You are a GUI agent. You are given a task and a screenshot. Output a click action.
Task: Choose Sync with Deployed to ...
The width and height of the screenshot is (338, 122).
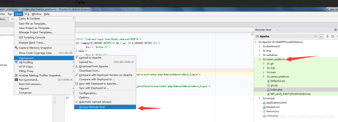[94, 88]
